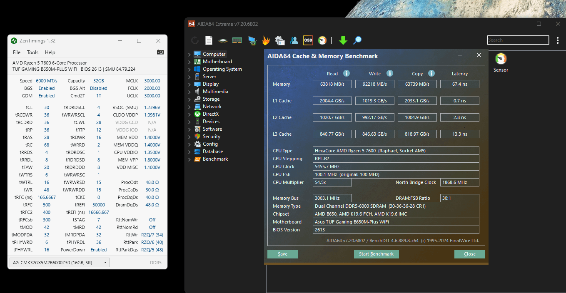Expand the Motherboard tree node chevron

[x=189, y=62]
